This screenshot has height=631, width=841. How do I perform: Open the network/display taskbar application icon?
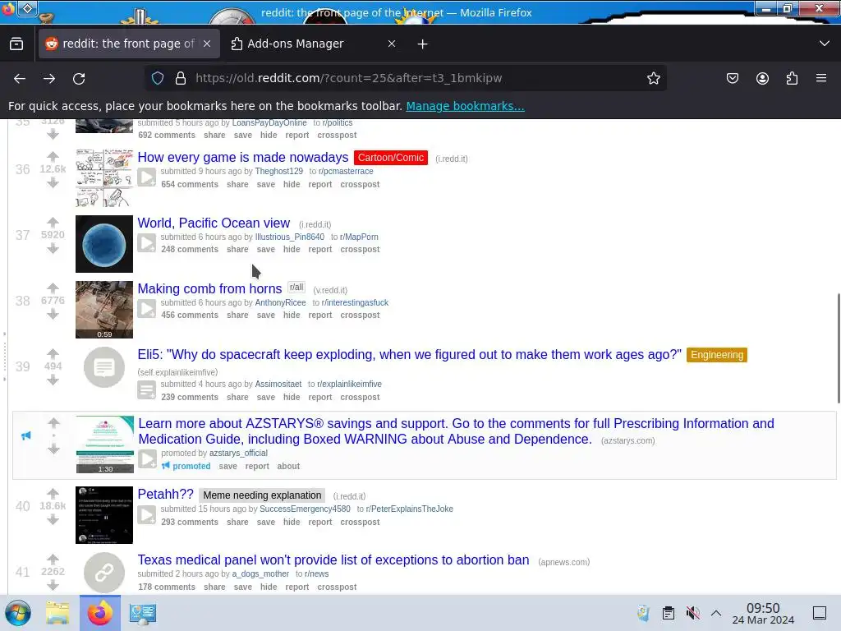(143, 613)
